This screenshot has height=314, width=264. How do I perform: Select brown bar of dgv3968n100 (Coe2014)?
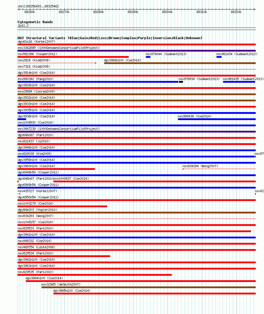180,63
